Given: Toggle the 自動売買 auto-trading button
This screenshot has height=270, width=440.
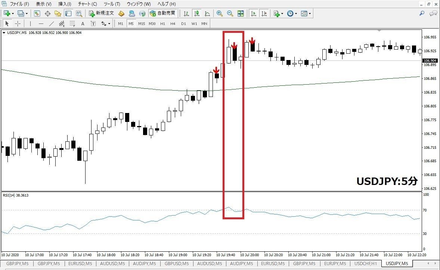Looking at the screenshot, I should coord(162,13).
